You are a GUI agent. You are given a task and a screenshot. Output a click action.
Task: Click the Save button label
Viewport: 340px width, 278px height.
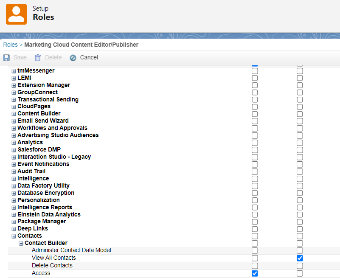click(x=20, y=57)
